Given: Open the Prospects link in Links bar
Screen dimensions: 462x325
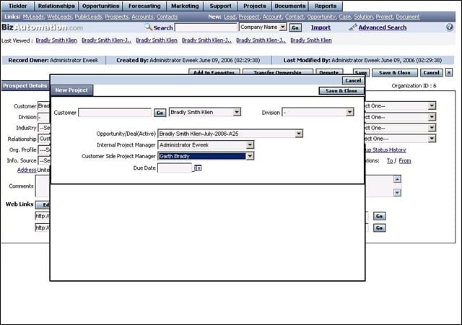Looking at the screenshot, I should [x=117, y=17].
